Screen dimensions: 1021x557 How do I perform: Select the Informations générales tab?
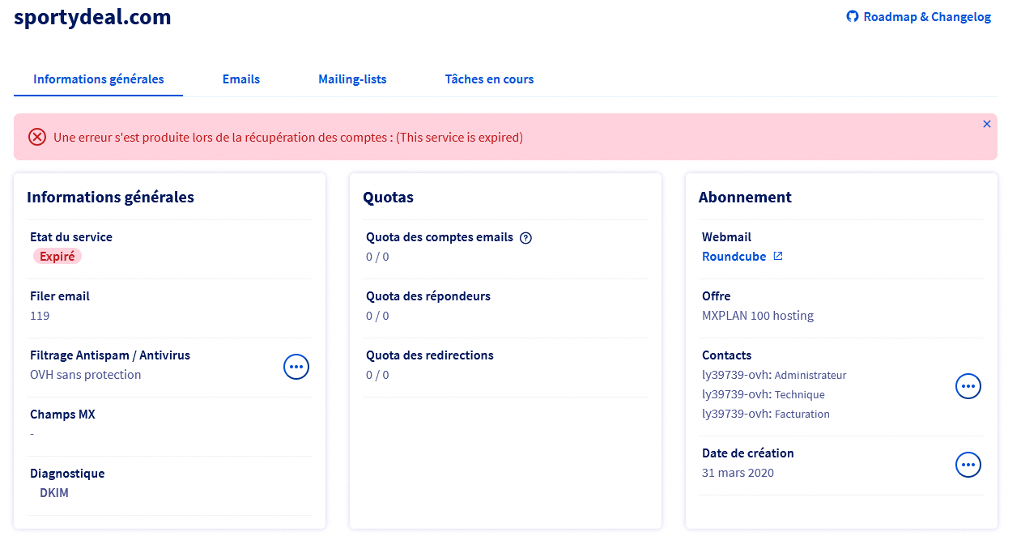click(x=99, y=79)
